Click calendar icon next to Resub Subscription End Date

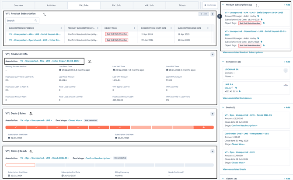tap(63, 176)
